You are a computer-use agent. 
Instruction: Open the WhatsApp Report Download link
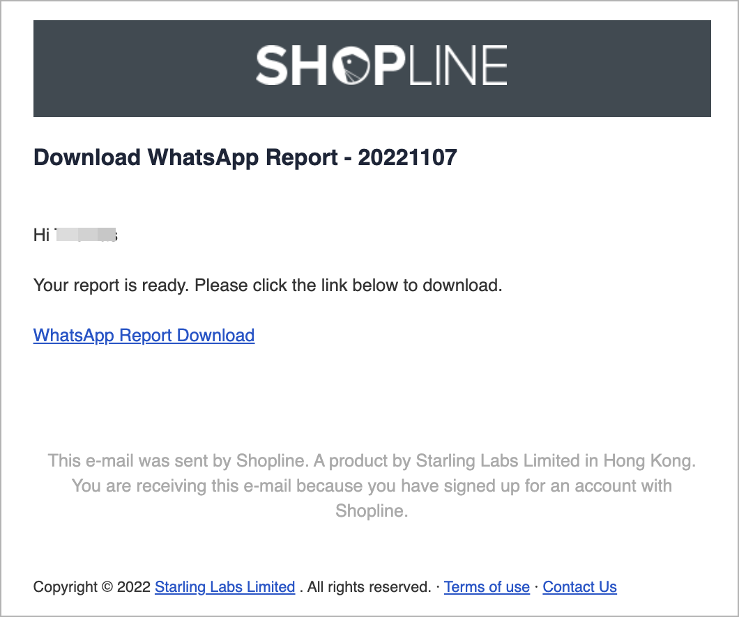pos(144,336)
